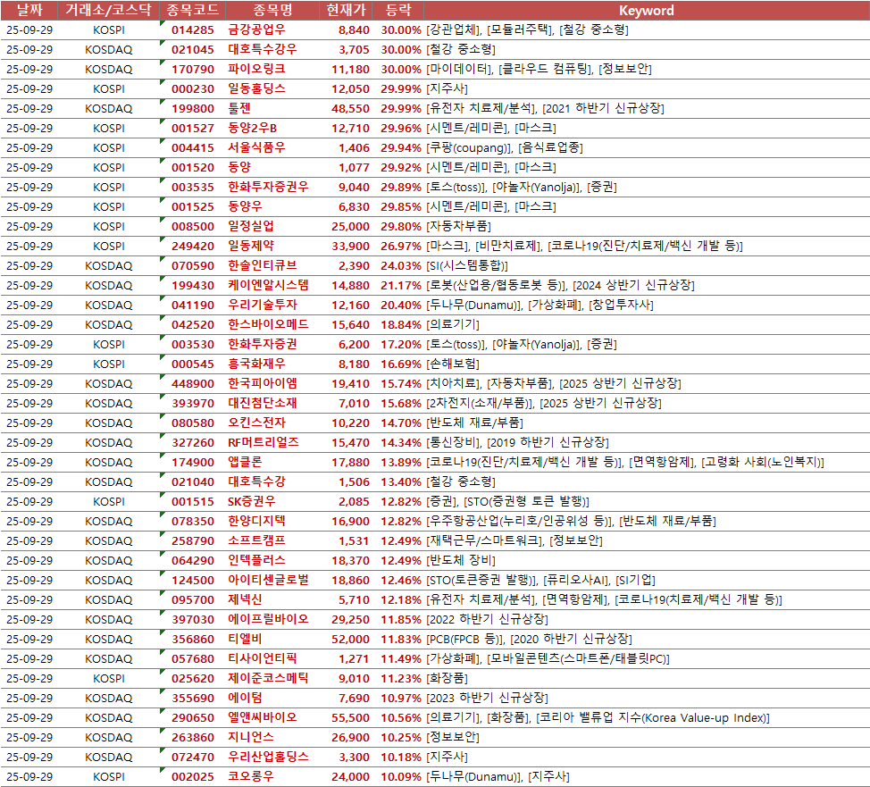Select stock code 021045 cell
Screen dimensions: 870x787
point(193,49)
